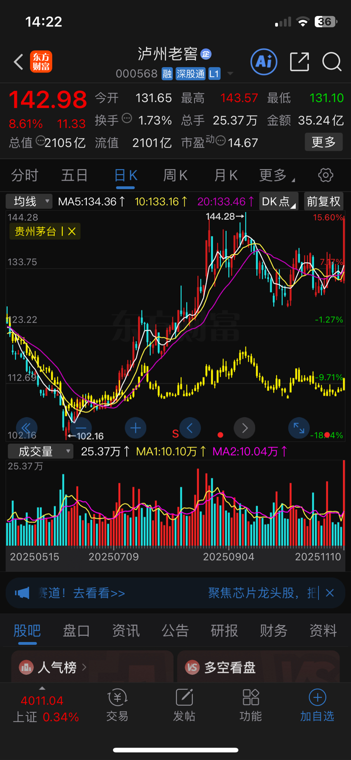
Task: Open the 盘口 tab
Action: pos(76,631)
